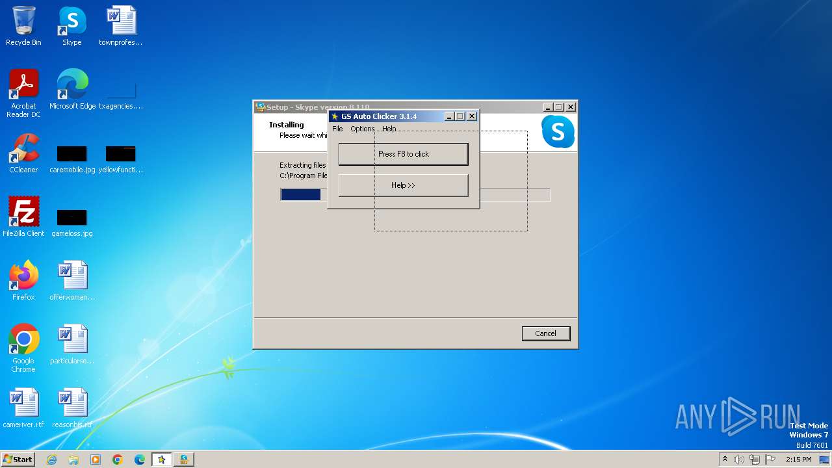Show hidden system tray icons
The image size is (832, 468).
pos(725,460)
